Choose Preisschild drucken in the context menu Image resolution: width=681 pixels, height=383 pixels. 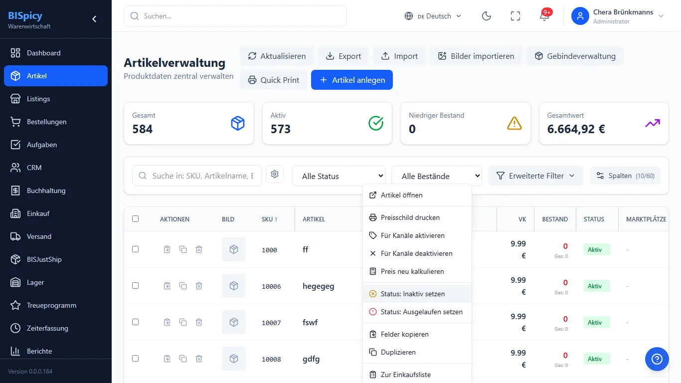pyautogui.click(x=417, y=217)
